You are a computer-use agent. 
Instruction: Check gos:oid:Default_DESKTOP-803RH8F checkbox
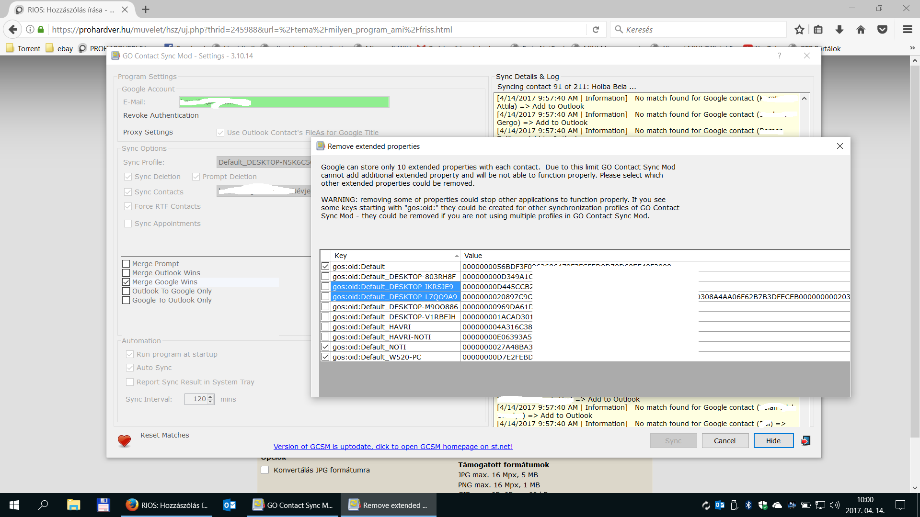325,277
